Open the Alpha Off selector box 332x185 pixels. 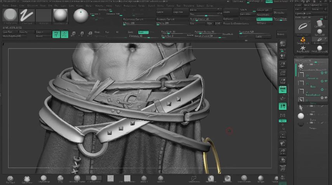(43, 16)
